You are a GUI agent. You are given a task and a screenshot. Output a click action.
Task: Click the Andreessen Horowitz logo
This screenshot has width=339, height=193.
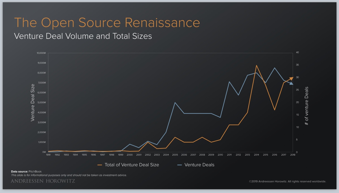(43, 181)
